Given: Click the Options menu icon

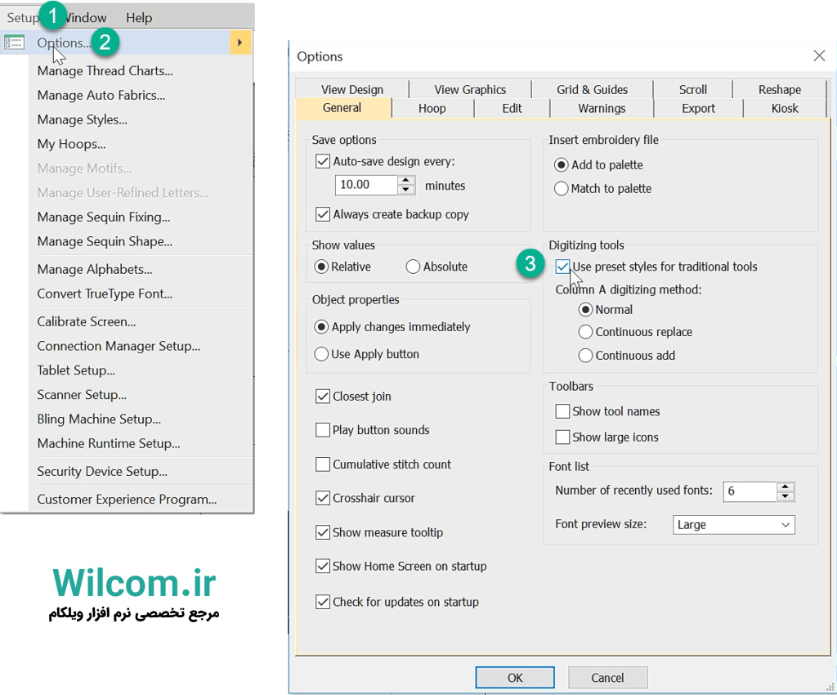Looking at the screenshot, I should 14,43.
